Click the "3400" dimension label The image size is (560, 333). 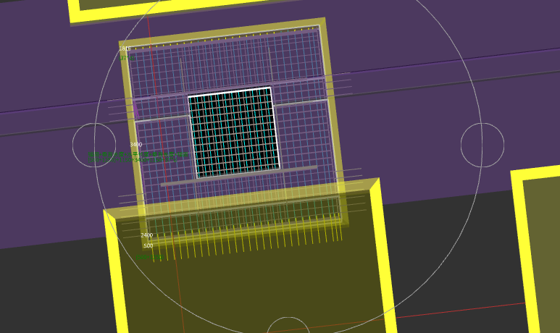coord(136,145)
